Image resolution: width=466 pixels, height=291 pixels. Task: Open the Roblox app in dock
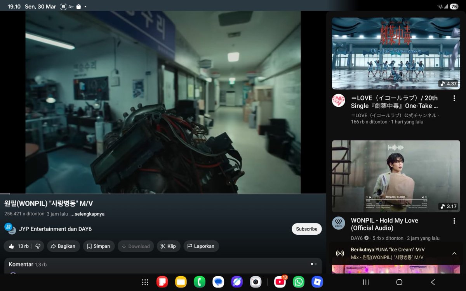click(x=317, y=282)
